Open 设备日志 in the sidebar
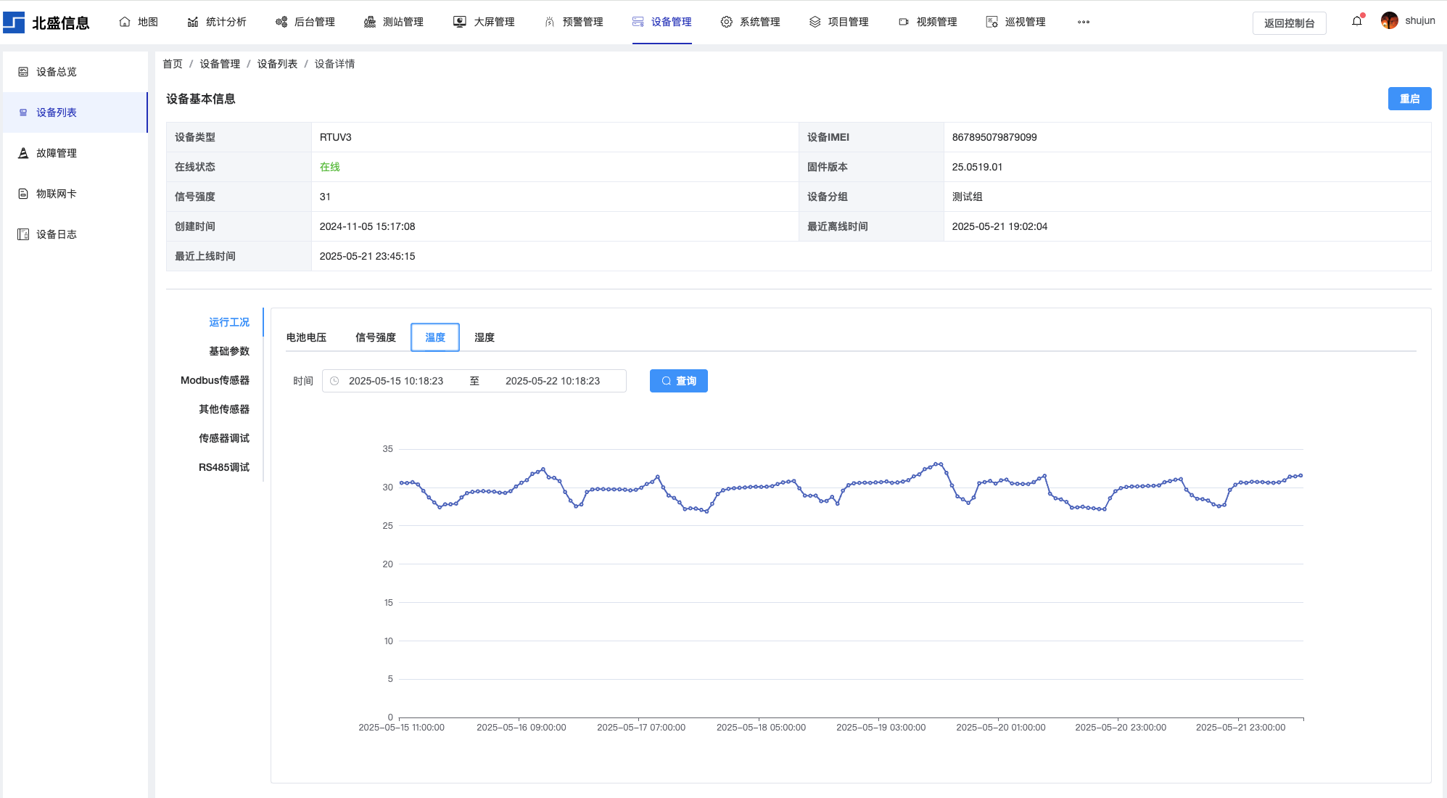Viewport: 1447px width, 798px height. pos(57,234)
